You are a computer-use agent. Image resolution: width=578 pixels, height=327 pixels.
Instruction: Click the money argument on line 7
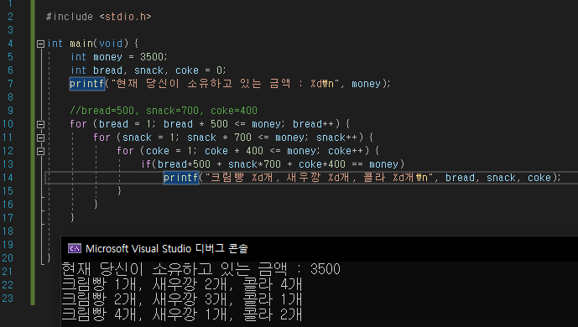click(x=366, y=84)
